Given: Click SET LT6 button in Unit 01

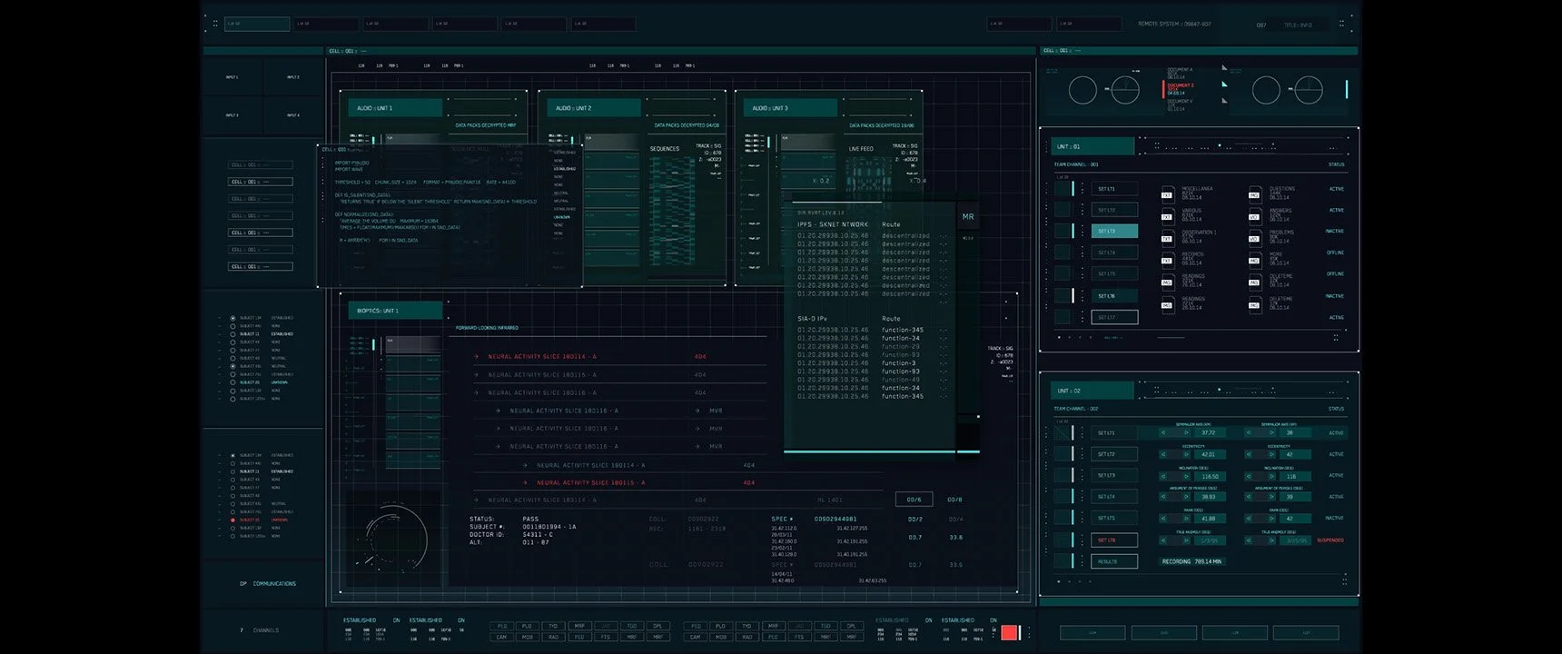Looking at the screenshot, I should tap(1114, 296).
